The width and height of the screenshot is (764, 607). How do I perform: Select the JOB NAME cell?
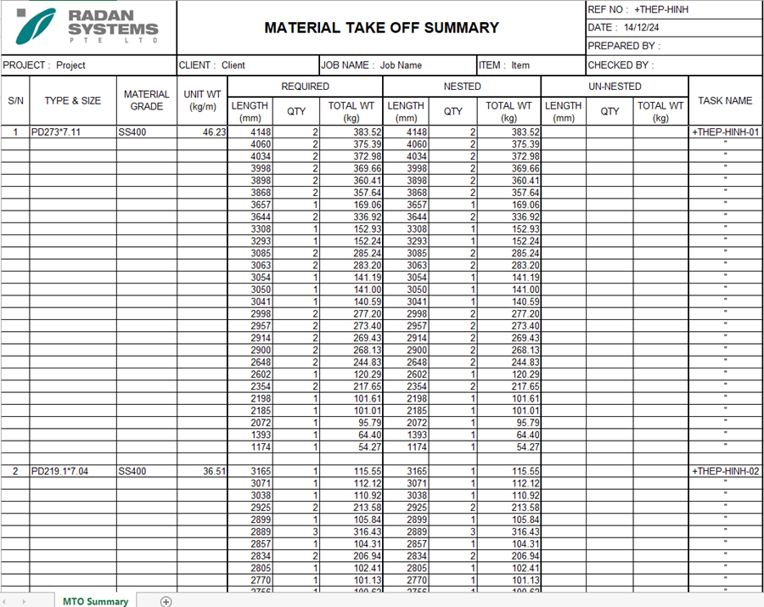(x=398, y=65)
